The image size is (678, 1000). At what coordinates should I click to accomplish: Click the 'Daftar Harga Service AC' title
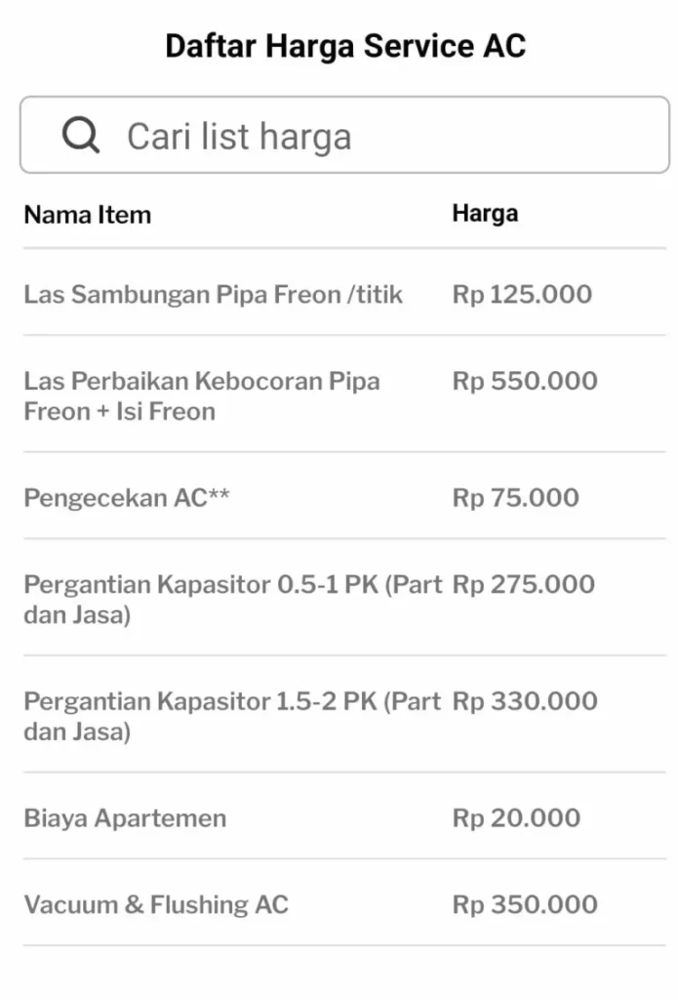coord(345,45)
